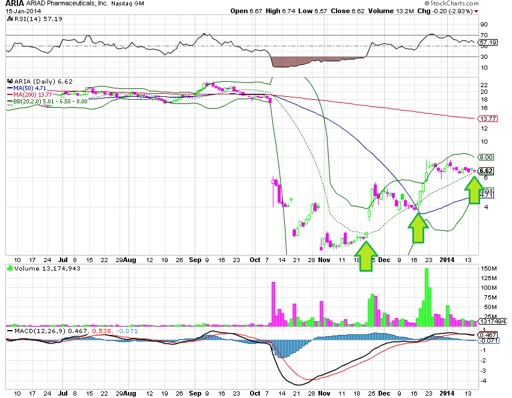Click the green up arrow near the November low
Image resolution: width=512 pixels, height=398 pixels.
tap(367, 256)
